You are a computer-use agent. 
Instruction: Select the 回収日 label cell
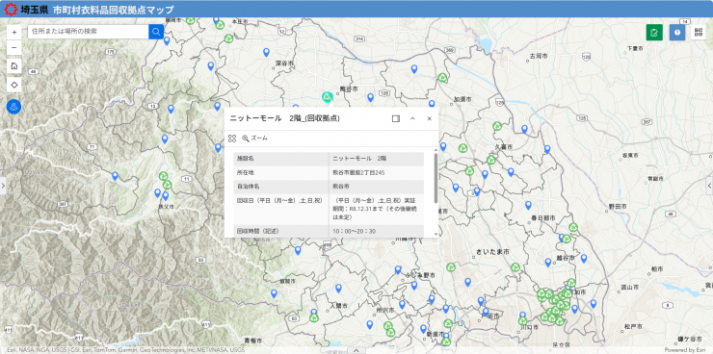(281, 209)
